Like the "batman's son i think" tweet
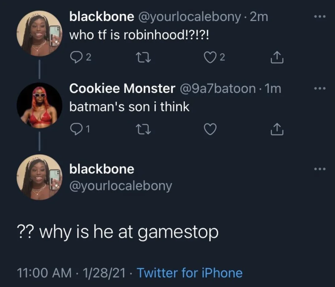This screenshot has height=287, width=335. [210, 129]
